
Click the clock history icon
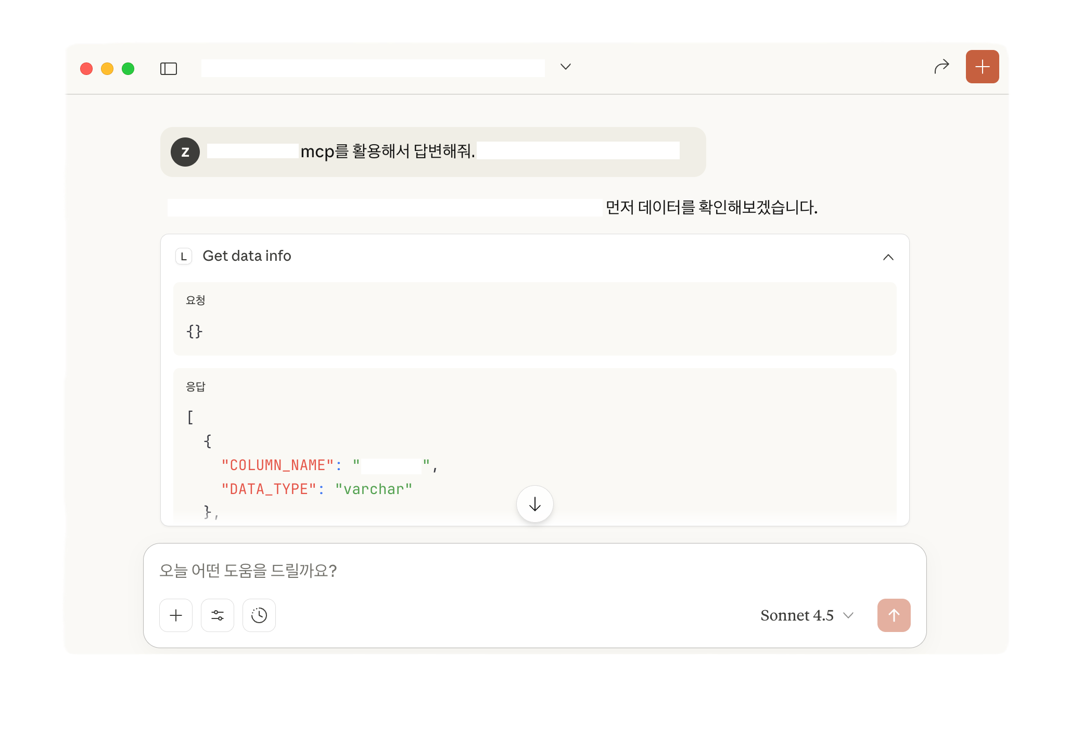[259, 615]
